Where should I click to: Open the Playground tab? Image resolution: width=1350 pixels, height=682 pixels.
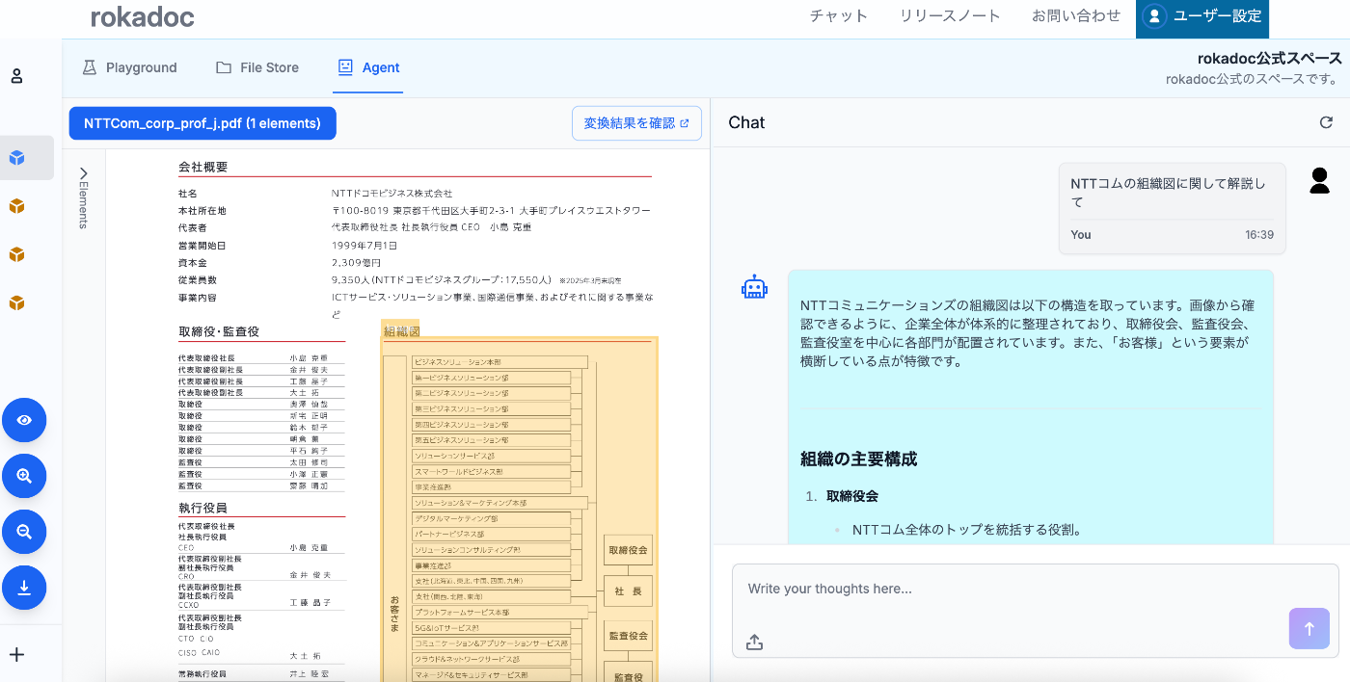pos(129,67)
